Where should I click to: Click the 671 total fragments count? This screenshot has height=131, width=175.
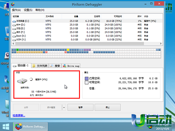pos(32,95)
